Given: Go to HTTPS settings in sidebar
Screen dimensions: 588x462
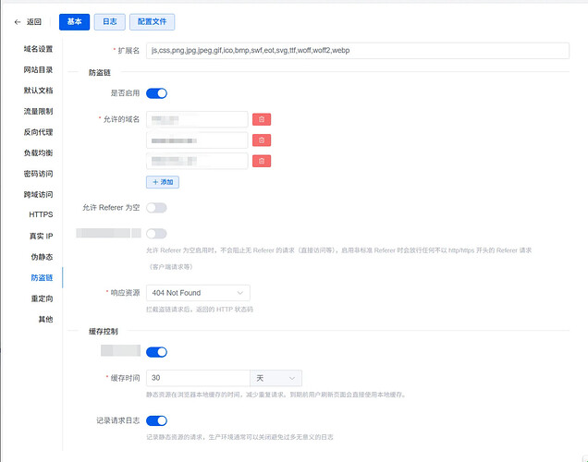Looking at the screenshot, I should [41, 215].
